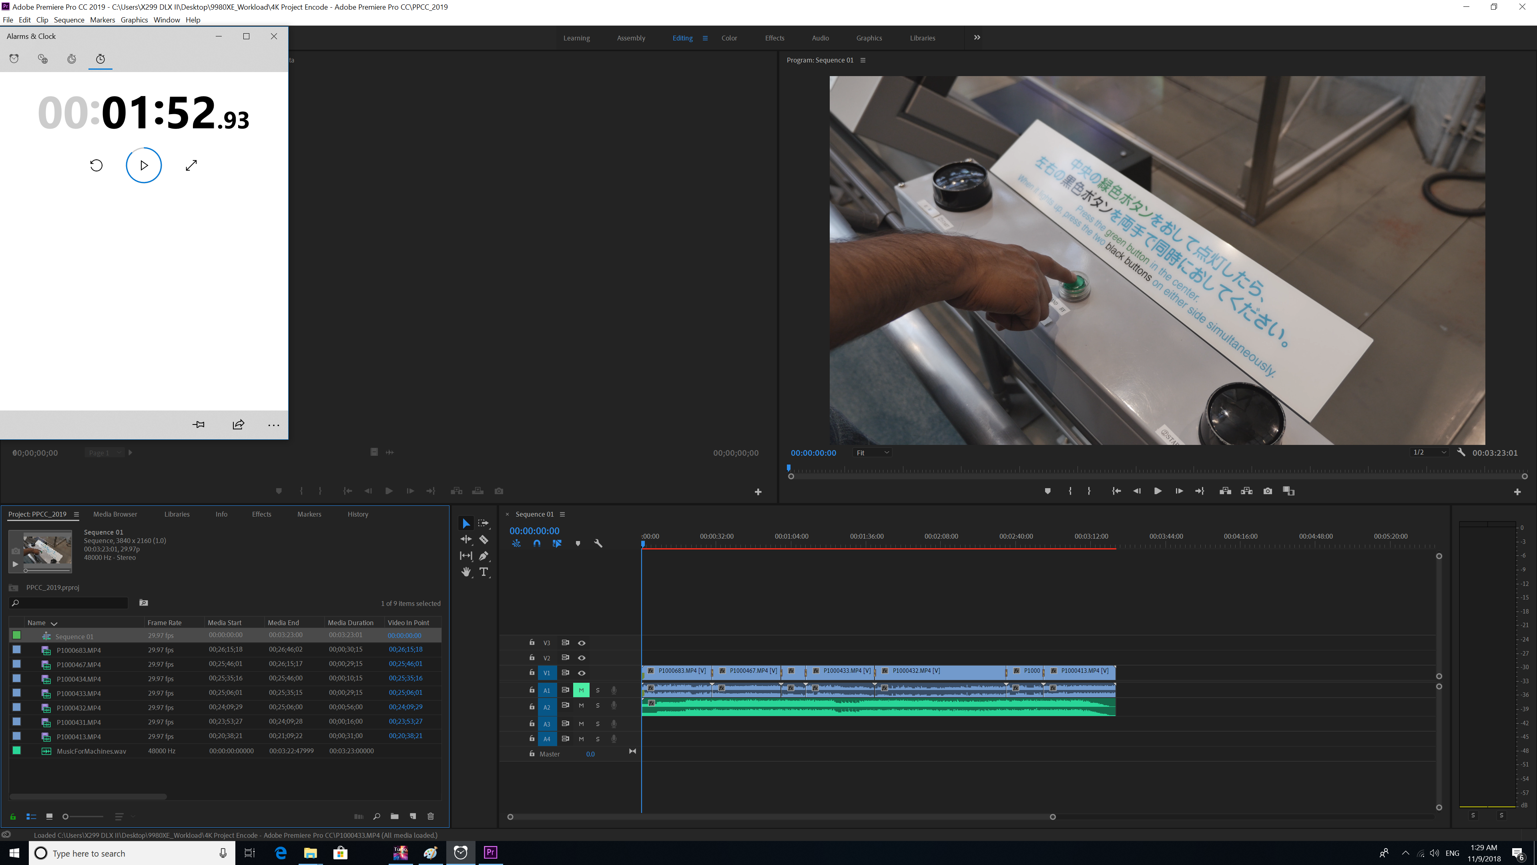Screen dimensions: 1537x865
Task: Switch to Audio workspace
Action: click(x=821, y=38)
